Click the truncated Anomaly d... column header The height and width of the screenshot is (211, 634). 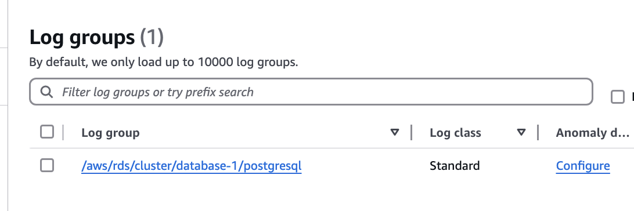click(x=592, y=133)
